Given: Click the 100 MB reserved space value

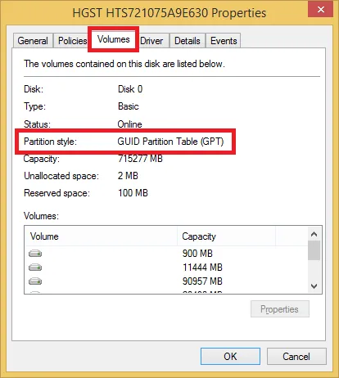Looking at the screenshot, I should (133, 193).
